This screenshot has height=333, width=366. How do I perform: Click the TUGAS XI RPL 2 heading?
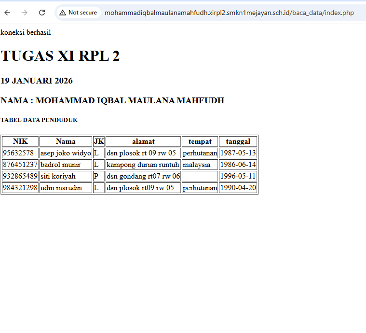point(60,56)
